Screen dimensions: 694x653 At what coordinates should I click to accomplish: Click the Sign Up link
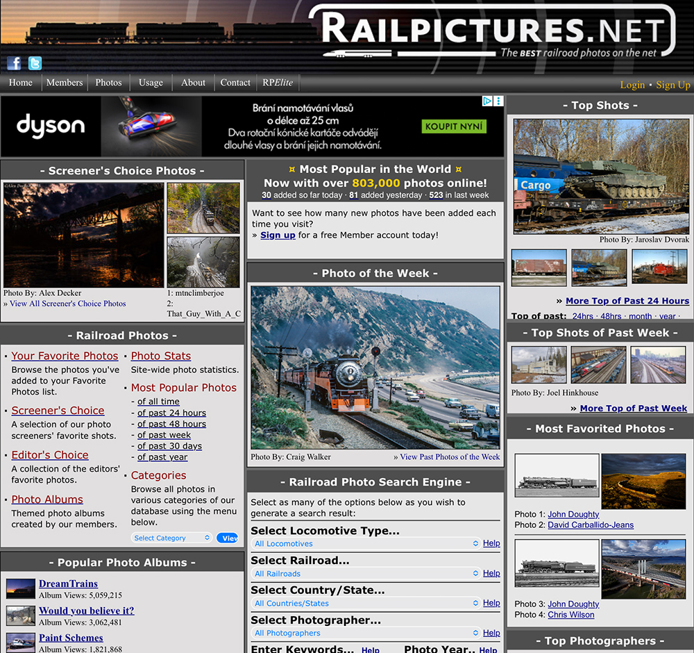(672, 85)
